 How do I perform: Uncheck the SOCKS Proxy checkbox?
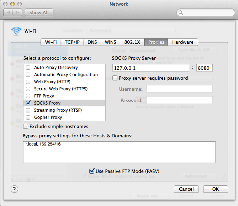pyautogui.click(x=28, y=103)
